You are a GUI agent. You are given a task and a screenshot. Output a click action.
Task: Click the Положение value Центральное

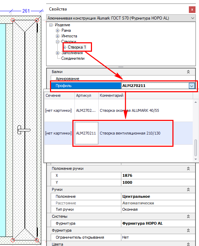coord(158,197)
